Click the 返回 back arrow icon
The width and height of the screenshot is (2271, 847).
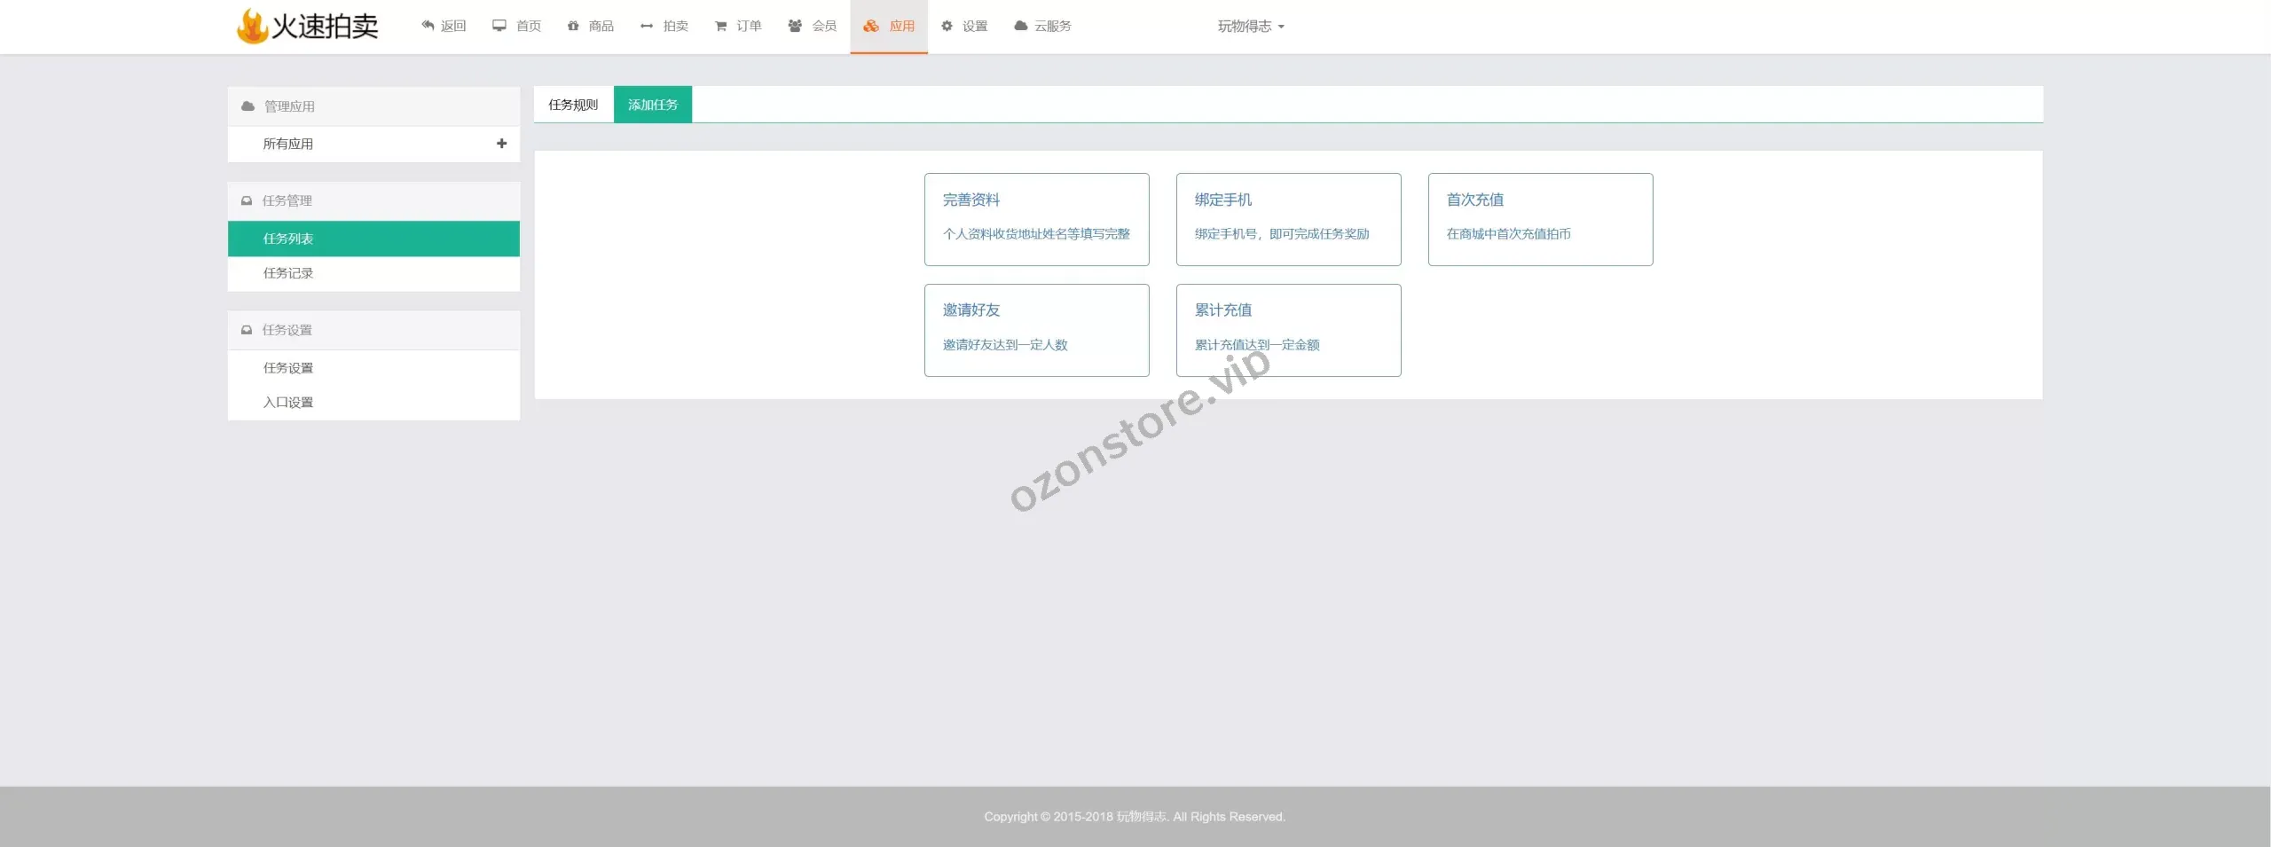[428, 26]
